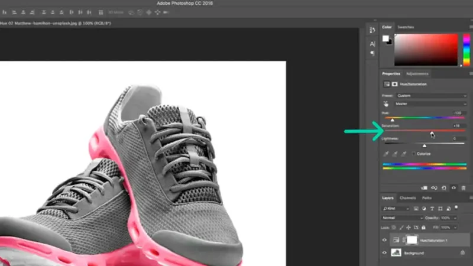Open the collapsed Character panel icon
Image resolution: width=473 pixels, height=266 pixels.
tap(372, 44)
